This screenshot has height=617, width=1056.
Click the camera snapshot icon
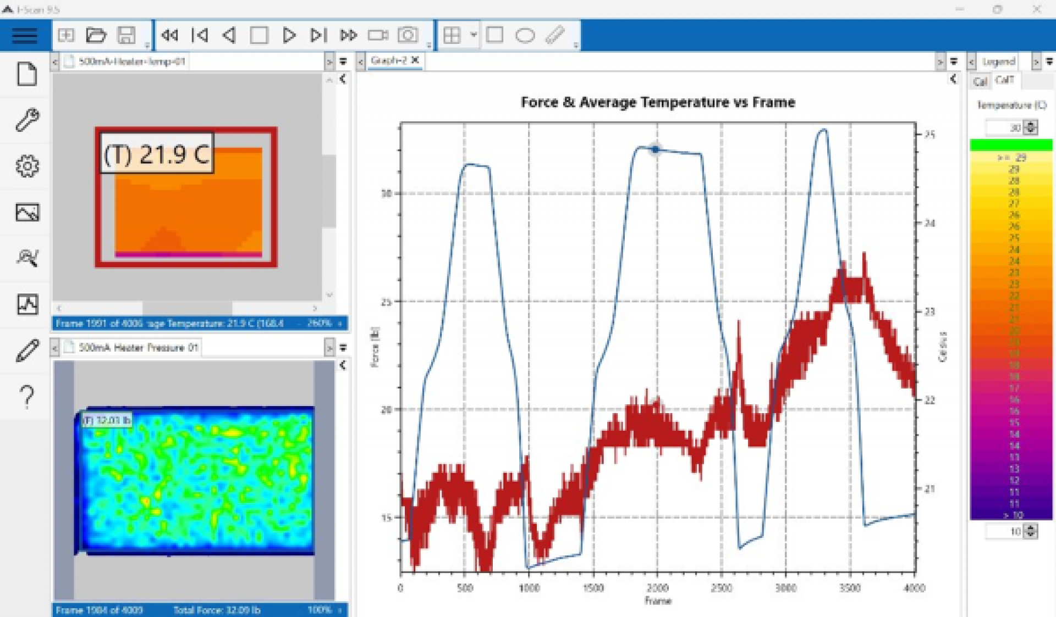pos(408,36)
